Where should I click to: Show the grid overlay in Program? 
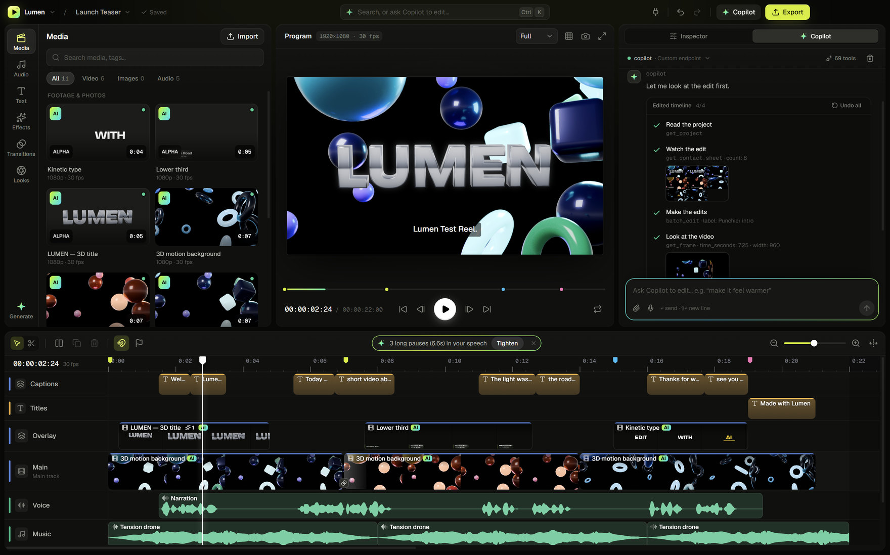569,36
